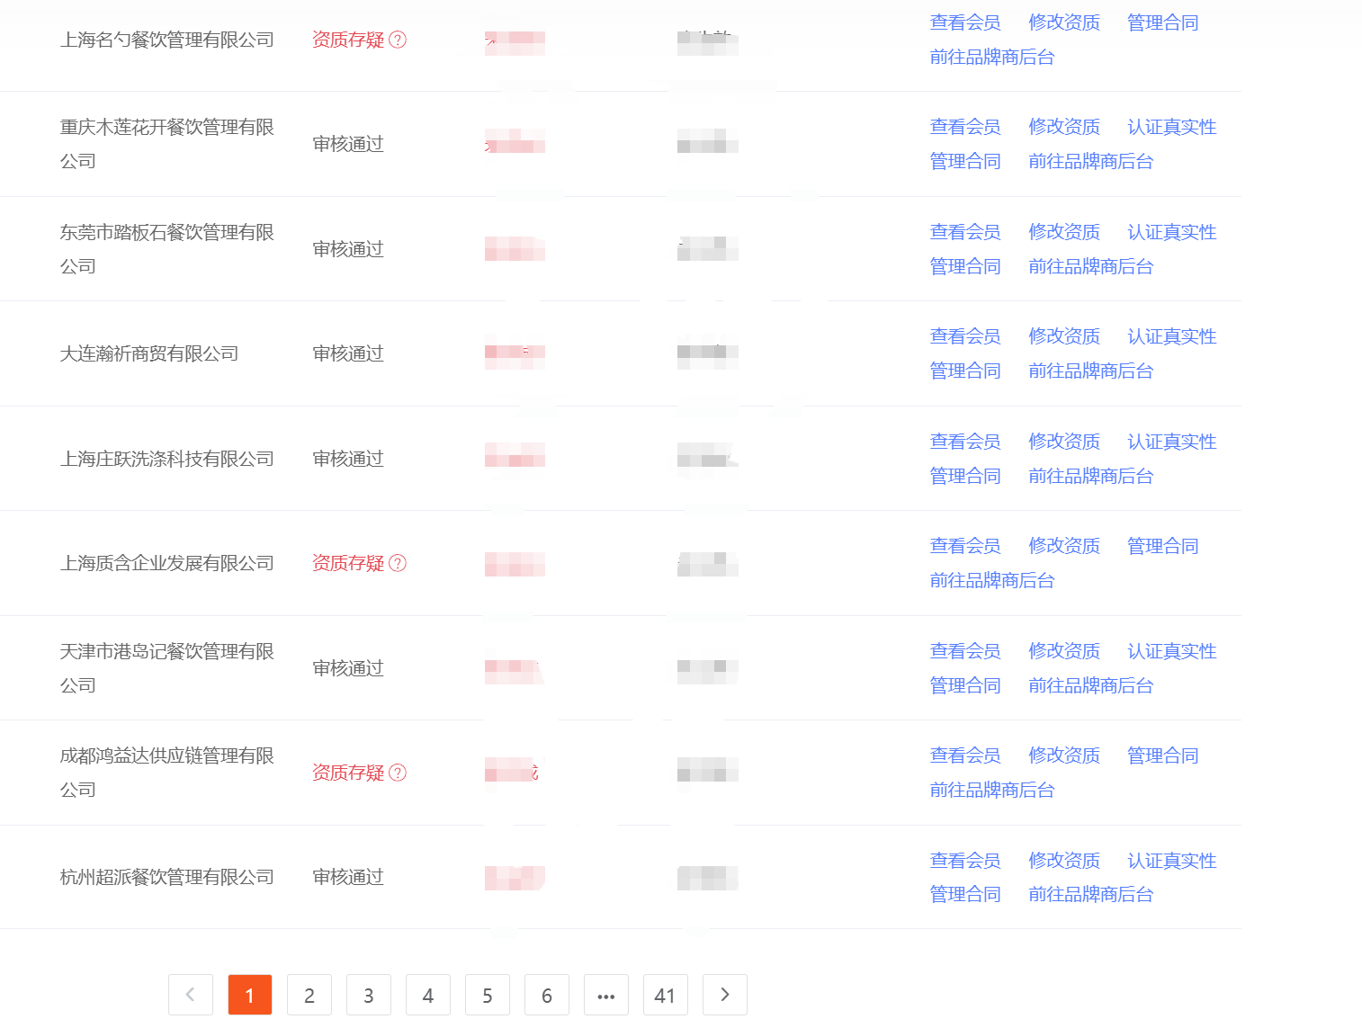
Task: Click help icon in 成都鸿益达供应链 row
Action: tap(398, 773)
